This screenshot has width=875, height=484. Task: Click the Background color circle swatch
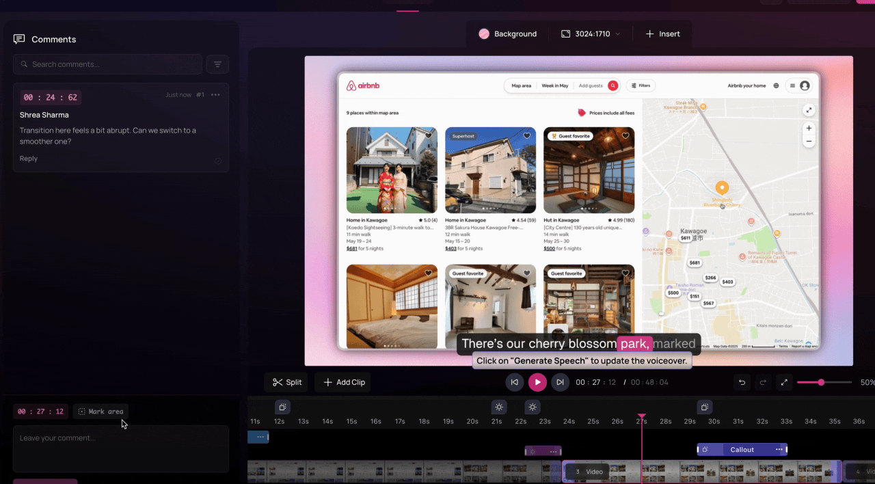click(484, 33)
